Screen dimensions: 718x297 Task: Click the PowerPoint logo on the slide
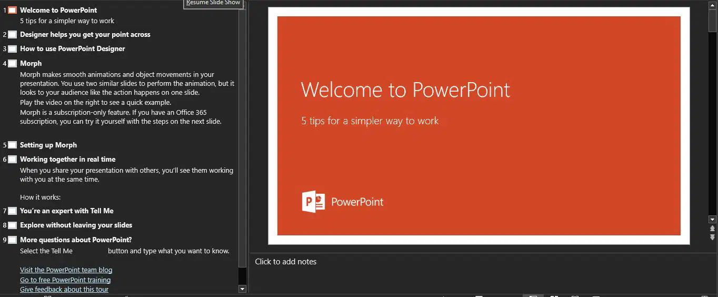click(343, 202)
